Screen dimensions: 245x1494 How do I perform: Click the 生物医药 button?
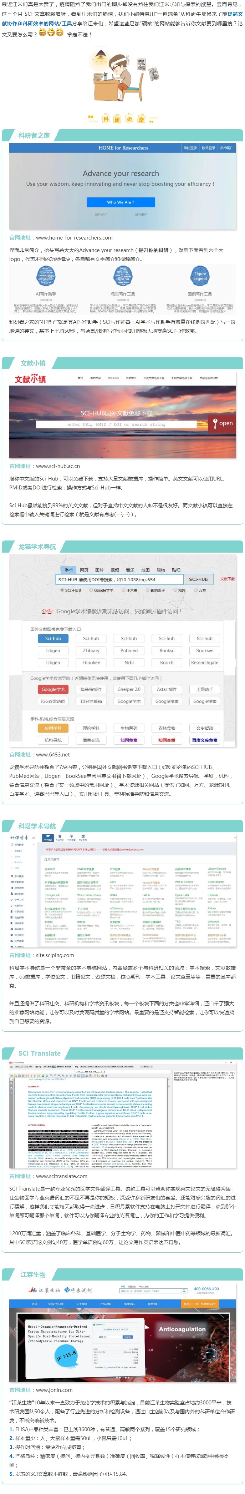point(129,728)
